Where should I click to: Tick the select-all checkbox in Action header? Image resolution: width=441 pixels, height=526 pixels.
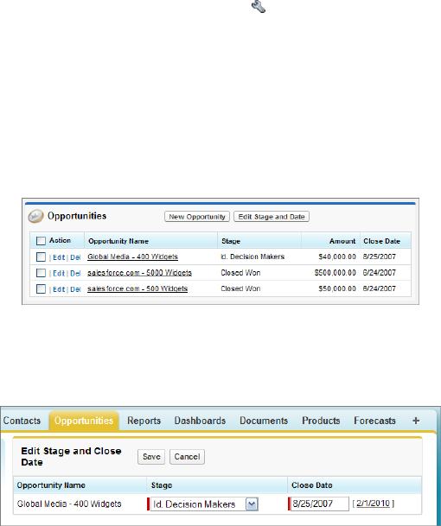(x=41, y=240)
